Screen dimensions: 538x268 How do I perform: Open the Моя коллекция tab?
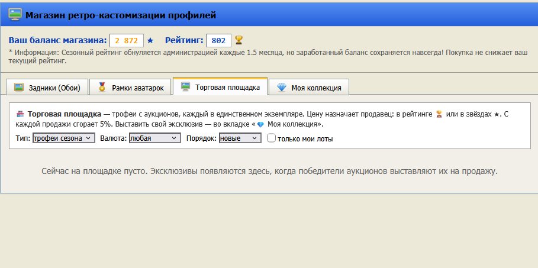pos(309,87)
